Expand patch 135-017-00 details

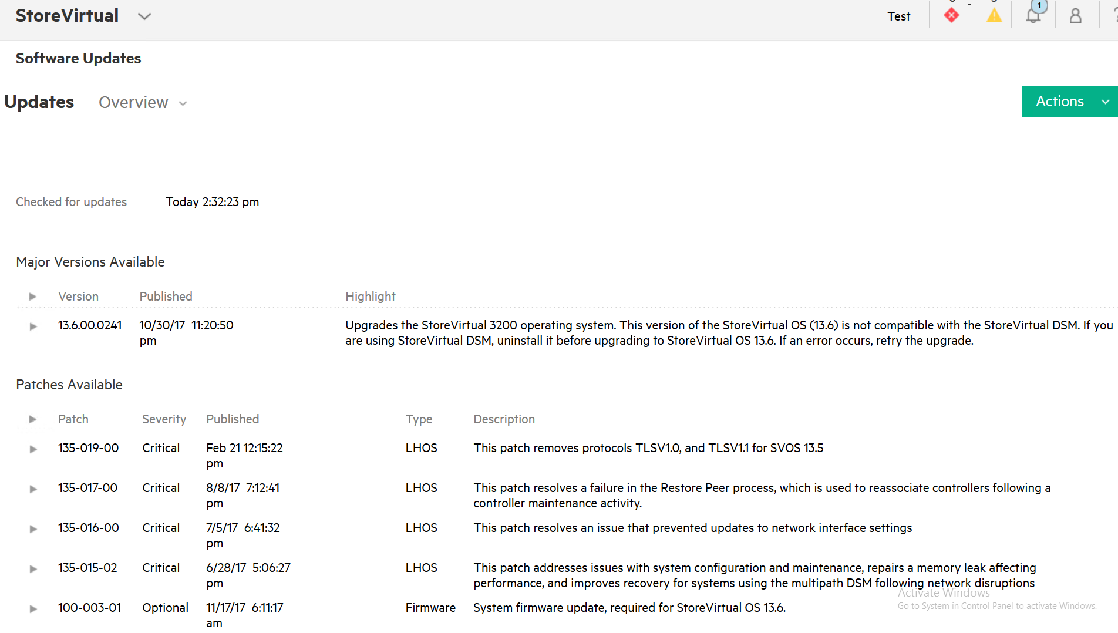33,489
